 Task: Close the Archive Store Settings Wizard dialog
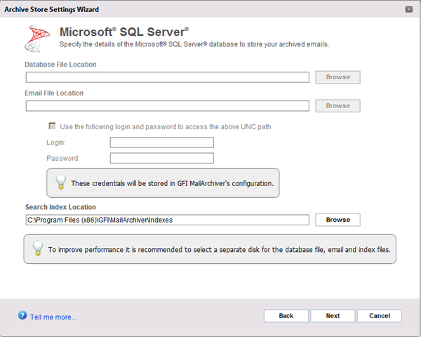[408, 9]
